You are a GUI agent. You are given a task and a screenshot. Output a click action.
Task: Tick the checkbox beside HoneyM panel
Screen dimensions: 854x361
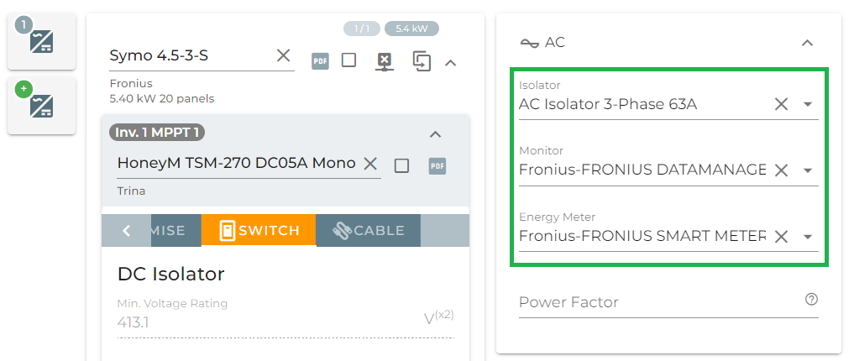pyautogui.click(x=402, y=165)
